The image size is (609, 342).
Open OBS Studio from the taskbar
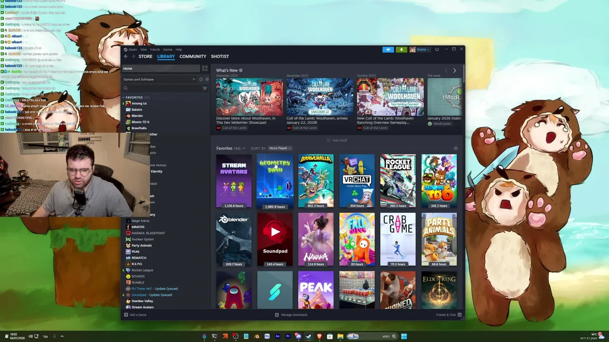[236, 336]
